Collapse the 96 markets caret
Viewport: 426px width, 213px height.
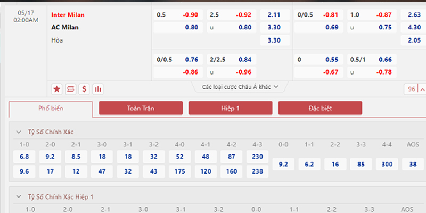pyautogui.click(x=422, y=89)
